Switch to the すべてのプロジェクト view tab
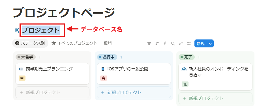 (x=74, y=43)
